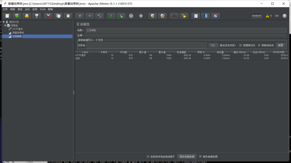This screenshot has width=291, height=163.
Task: Save the test plan with the floppy disk icon
Action: (36, 16)
